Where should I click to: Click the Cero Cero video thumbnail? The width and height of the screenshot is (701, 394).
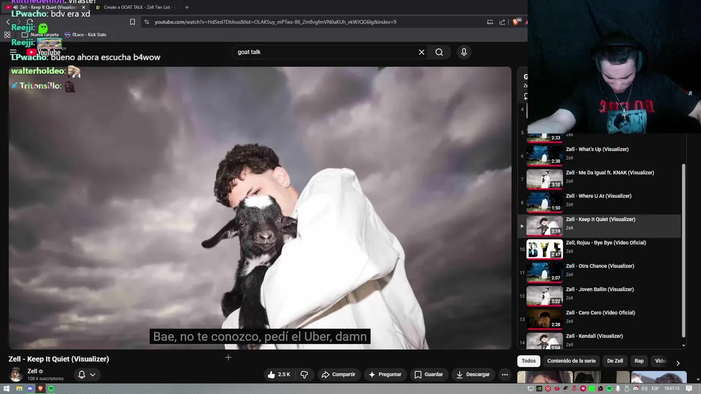click(x=544, y=319)
